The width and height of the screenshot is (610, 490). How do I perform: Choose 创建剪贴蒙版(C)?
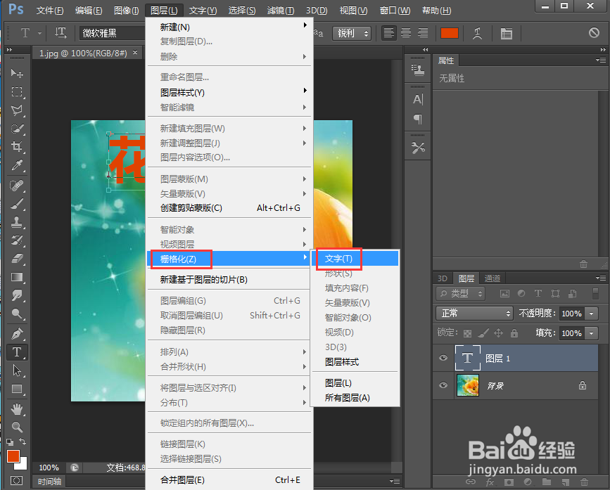click(229, 208)
